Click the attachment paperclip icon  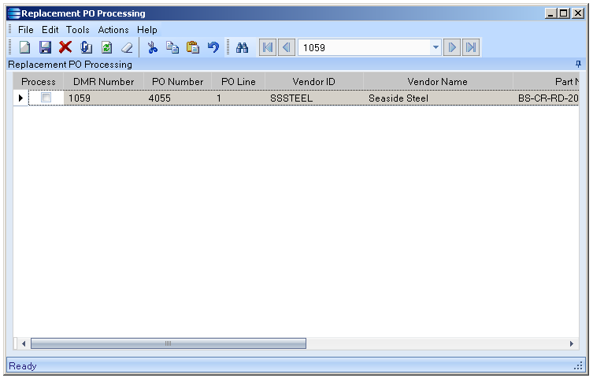pos(86,47)
